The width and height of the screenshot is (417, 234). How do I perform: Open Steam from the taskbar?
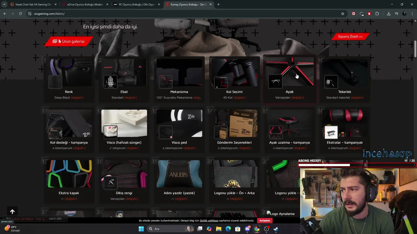[276, 229]
